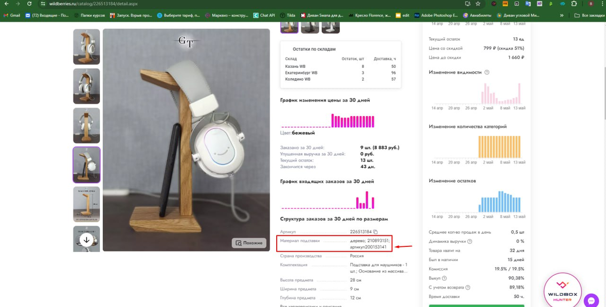Click the Цвет: бежевый label

coord(297,133)
